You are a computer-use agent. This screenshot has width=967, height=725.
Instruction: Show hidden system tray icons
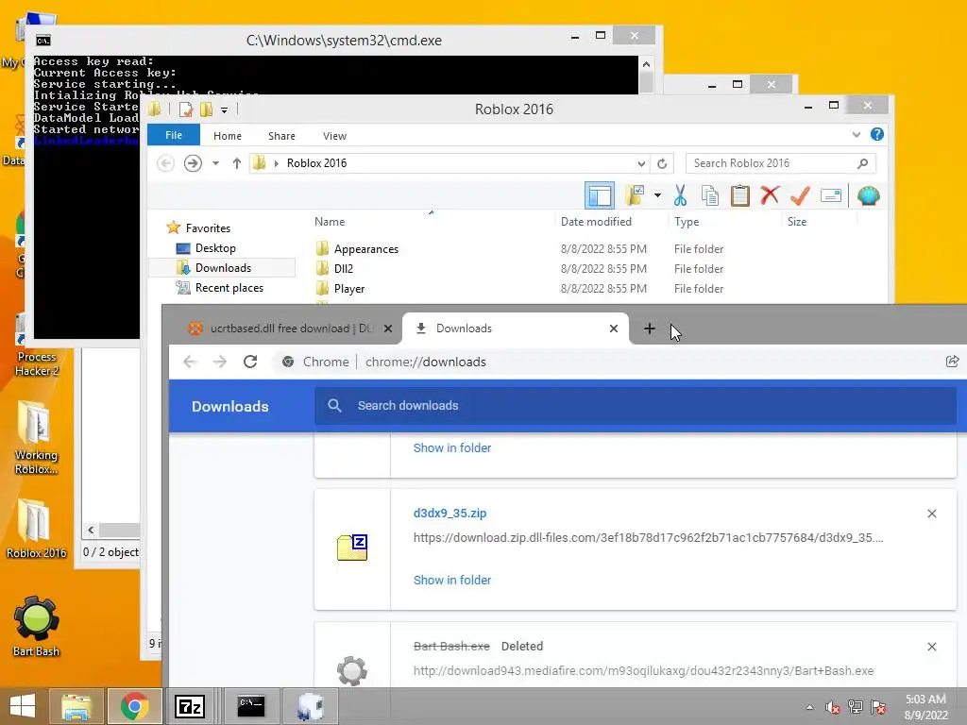(809, 708)
